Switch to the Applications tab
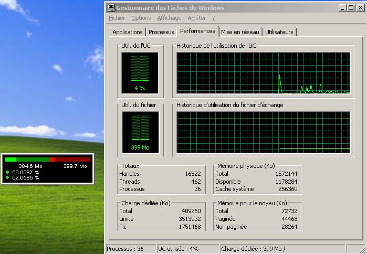Image resolution: width=367 pixels, height=254 pixels. (x=128, y=32)
